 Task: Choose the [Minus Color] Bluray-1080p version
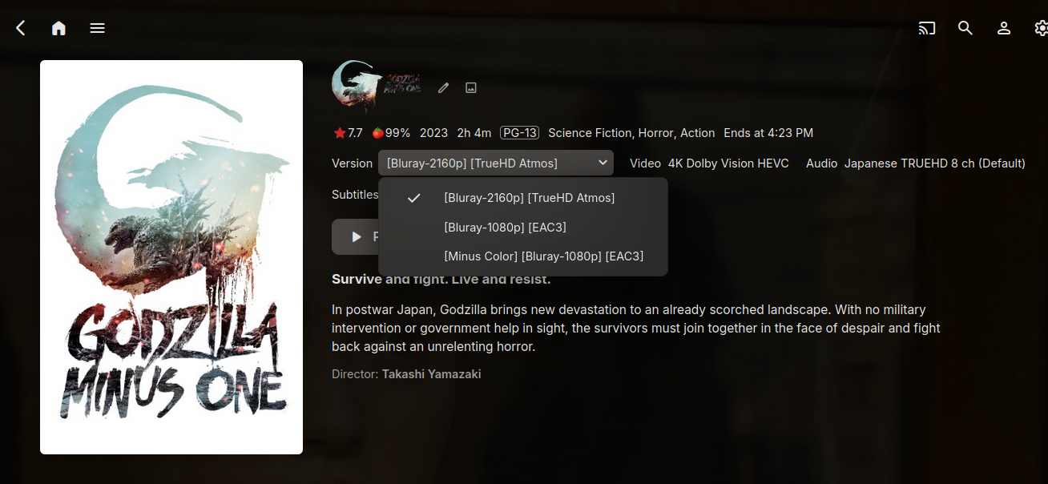tap(523, 256)
